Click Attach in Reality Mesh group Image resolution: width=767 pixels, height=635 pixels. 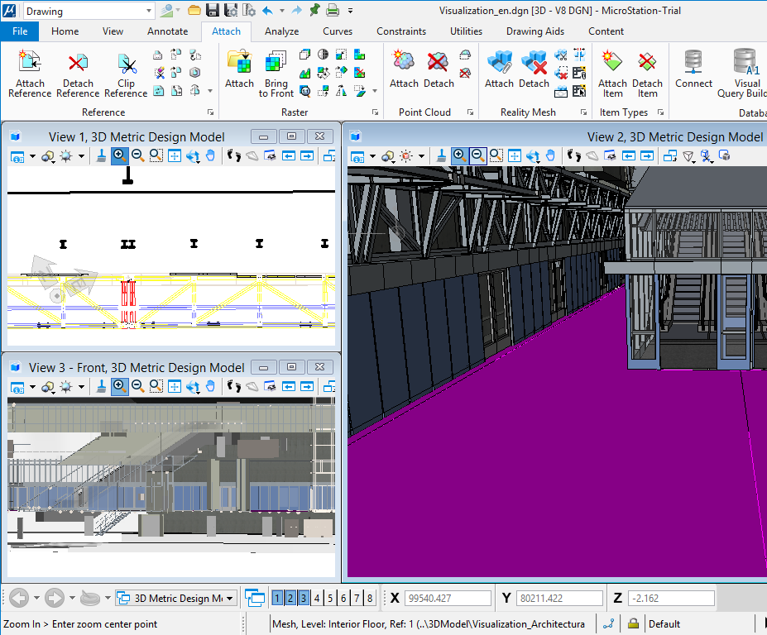point(499,69)
